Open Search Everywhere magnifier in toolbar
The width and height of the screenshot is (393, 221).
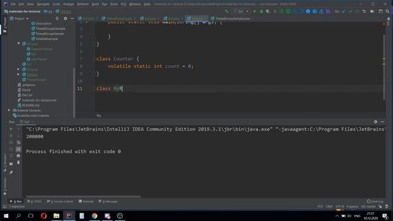click(x=387, y=11)
